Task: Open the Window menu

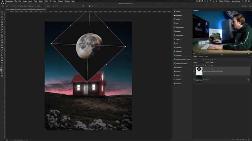Action: [67, 1]
